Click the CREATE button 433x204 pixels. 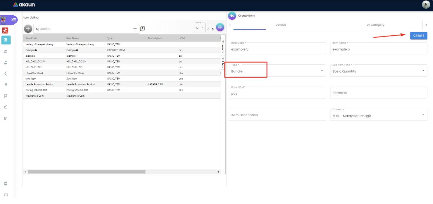[x=418, y=36]
